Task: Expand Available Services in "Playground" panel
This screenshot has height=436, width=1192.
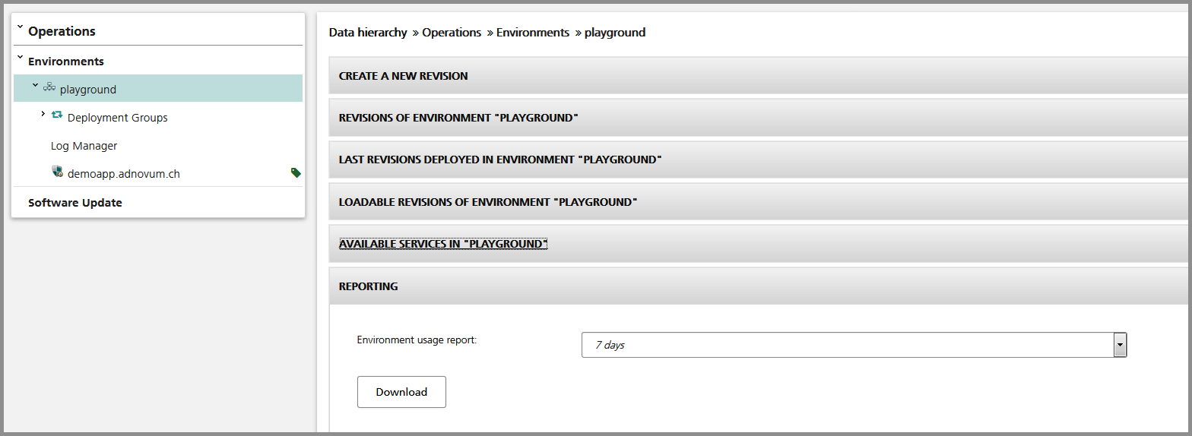Action: [x=760, y=244]
